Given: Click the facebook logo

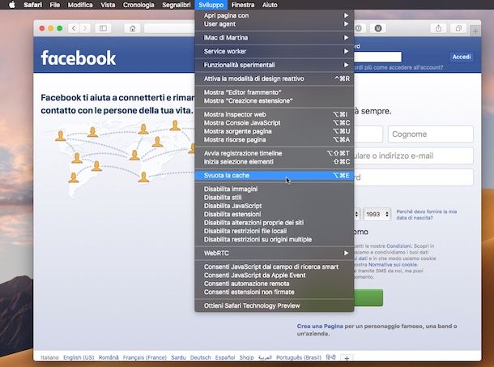Looking at the screenshot, I should [78, 58].
